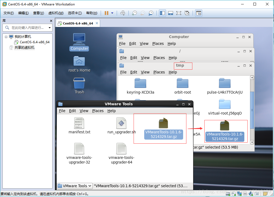Select the keyring-XCDI3a folder
Viewport: 274px width, 197px height.
tap(140, 86)
